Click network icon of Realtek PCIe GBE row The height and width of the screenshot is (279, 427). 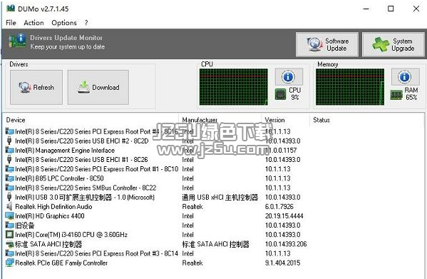pyautogui.click(x=9, y=263)
